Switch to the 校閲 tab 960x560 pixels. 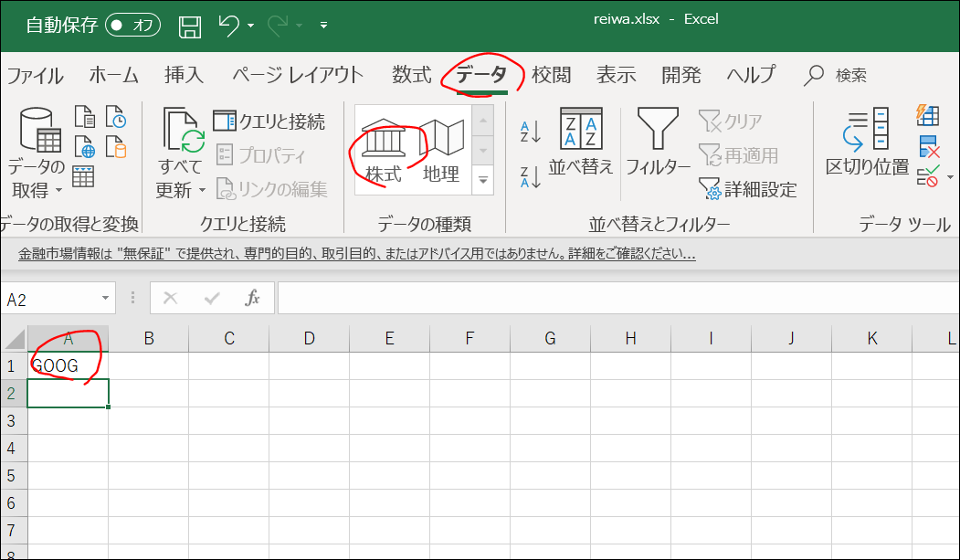[x=551, y=76]
